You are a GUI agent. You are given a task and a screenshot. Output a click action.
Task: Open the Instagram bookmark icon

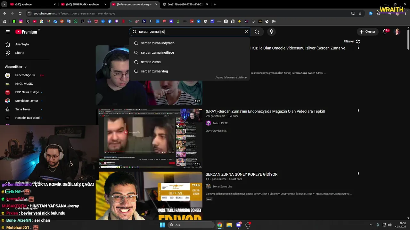click(21, 21)
